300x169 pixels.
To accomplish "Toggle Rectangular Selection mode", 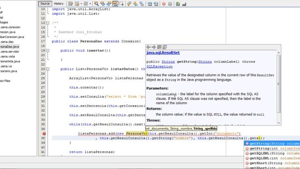I will coord(121,4).
